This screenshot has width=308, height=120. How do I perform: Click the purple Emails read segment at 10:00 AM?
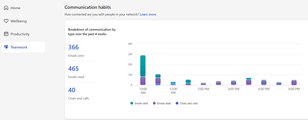pyautogui.click(x=143, y=81)
